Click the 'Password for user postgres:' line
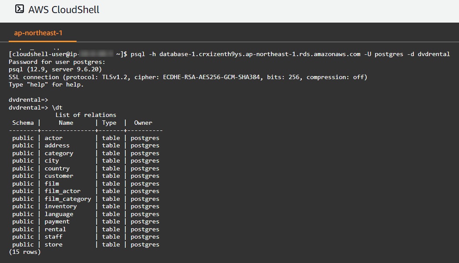Screen dimensions: 459x263 pos(57,62)
